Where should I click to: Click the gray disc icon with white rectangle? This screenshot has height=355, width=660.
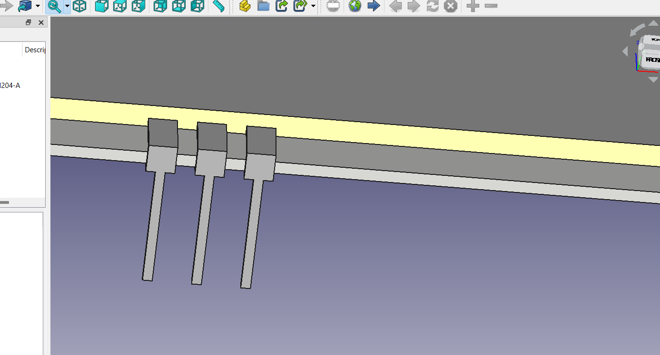pyautogui.click(x=333, y=6)
